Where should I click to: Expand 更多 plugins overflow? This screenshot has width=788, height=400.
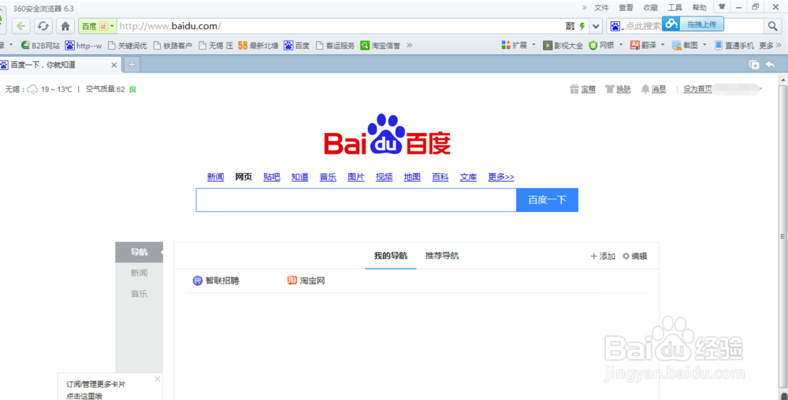coord(771,46)
